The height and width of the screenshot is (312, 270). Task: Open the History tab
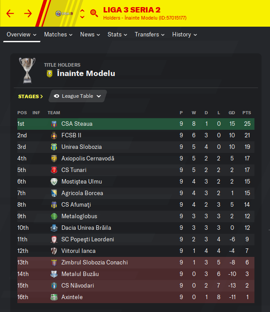185,35
